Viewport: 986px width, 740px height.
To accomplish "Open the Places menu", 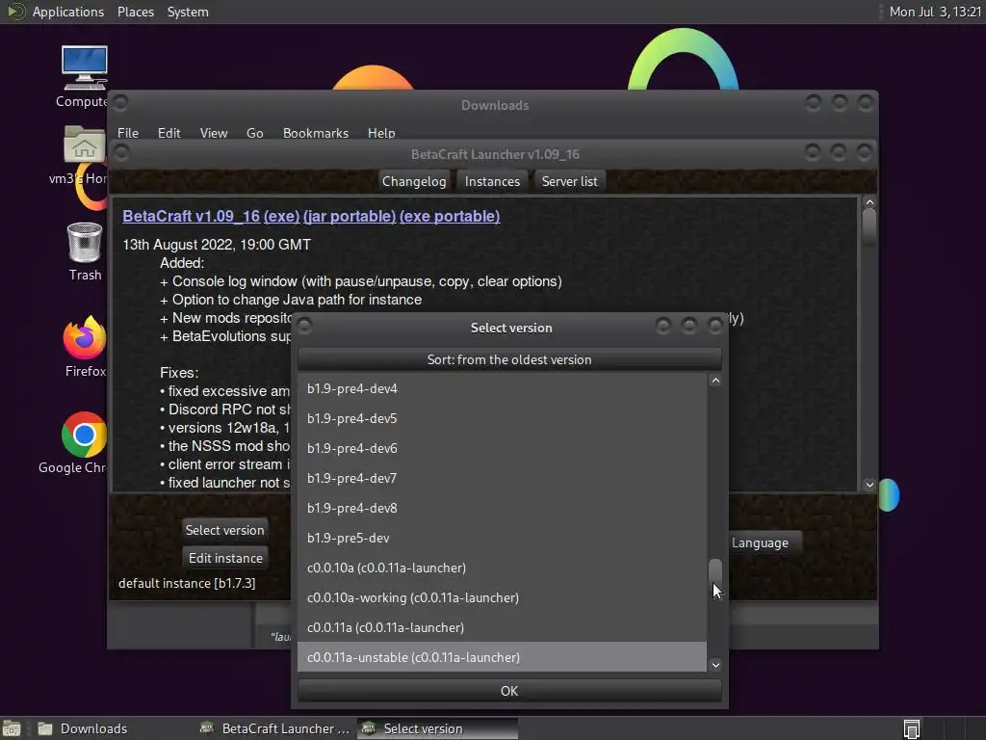I will click(x=135, y=12).
